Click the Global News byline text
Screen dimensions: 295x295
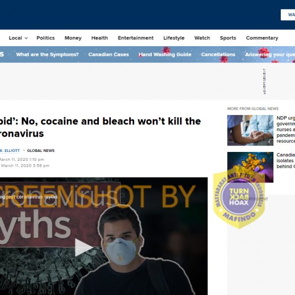41,151
